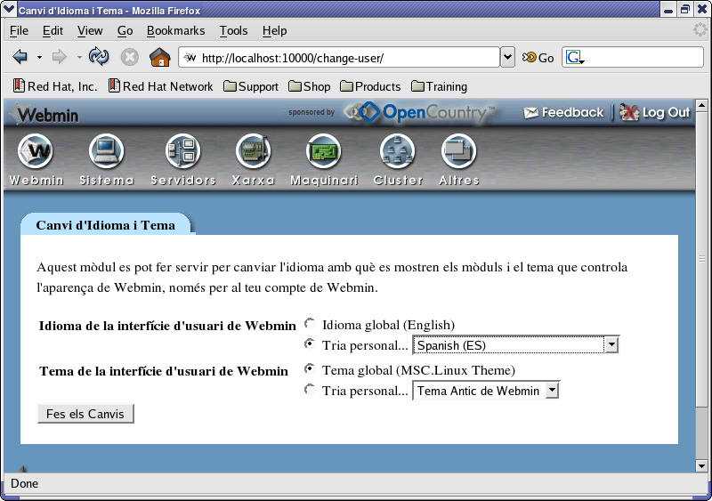Viewport: 712px width, 501px height.
Task: Open the Tema Antic de Webmin dropdown
Action: (x=486, y=391)
